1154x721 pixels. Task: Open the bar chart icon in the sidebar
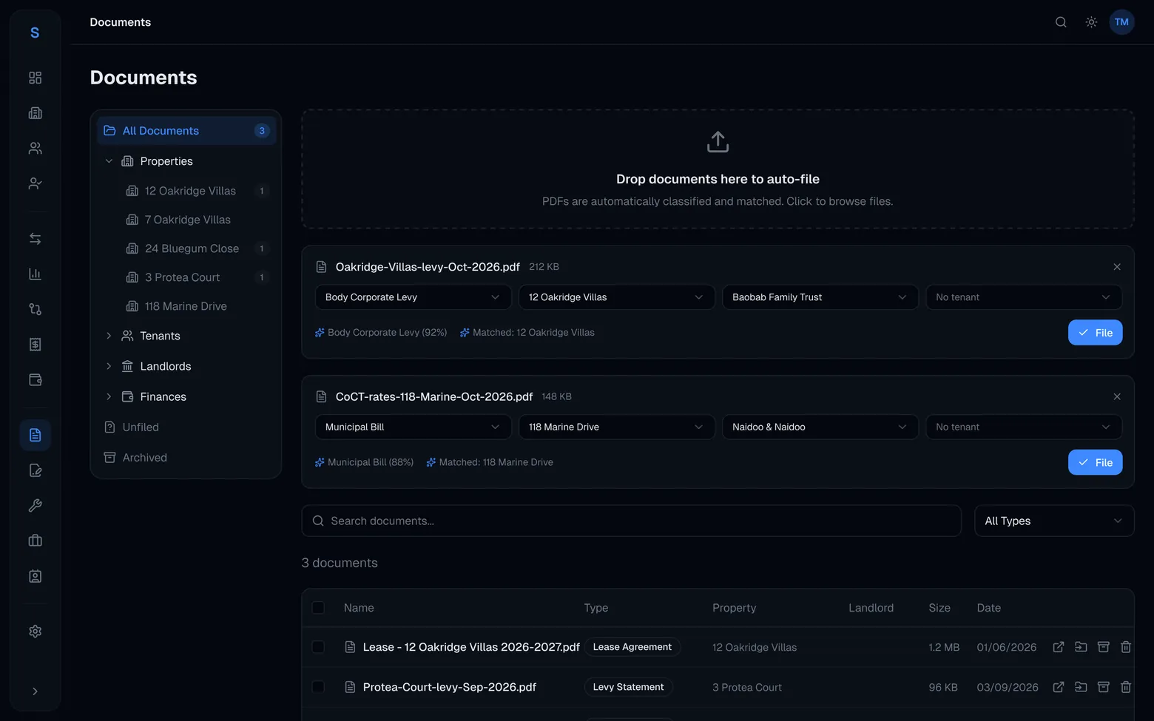pos(35,274)
